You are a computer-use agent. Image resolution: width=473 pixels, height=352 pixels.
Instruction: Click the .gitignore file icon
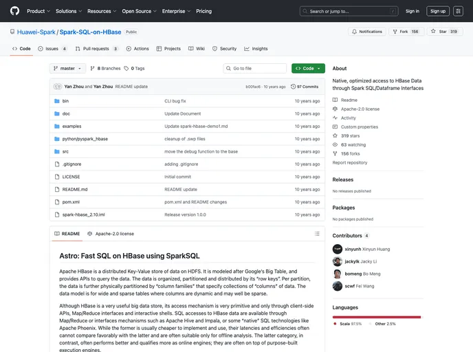56,164
